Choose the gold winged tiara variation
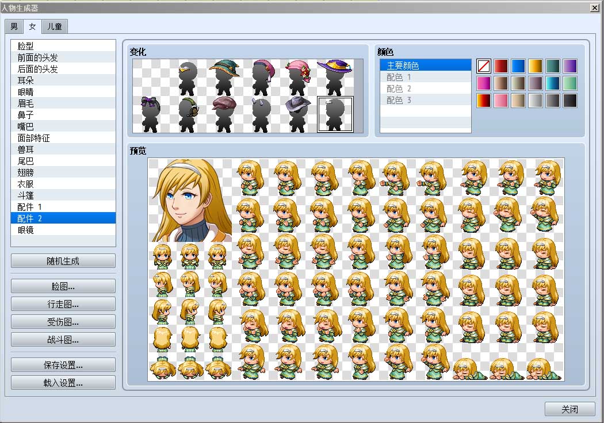 coord(187,78)
